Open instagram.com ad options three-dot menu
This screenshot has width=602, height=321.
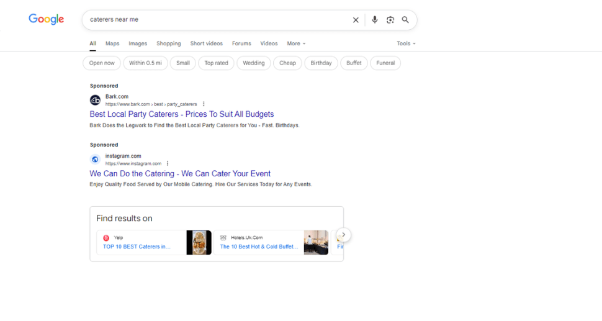coord(168,163)
